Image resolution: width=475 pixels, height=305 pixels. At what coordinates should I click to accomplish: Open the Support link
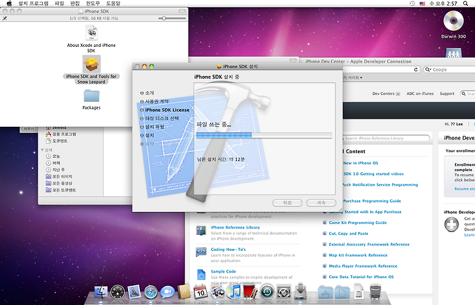click(x=447, y=94)
